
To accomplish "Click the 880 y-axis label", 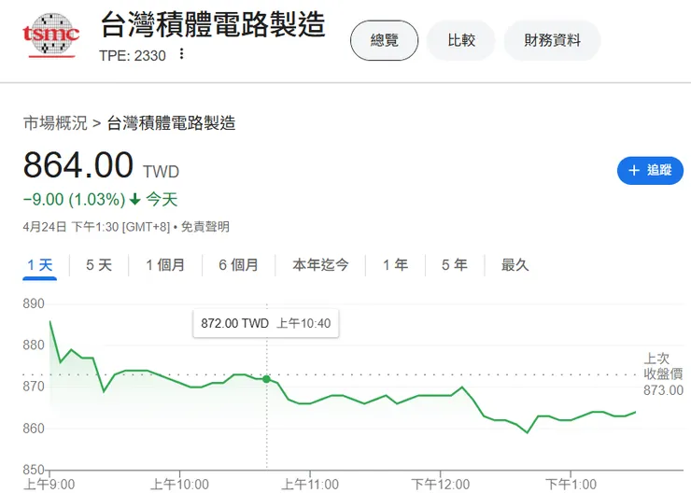I will [x=34, y=345].
